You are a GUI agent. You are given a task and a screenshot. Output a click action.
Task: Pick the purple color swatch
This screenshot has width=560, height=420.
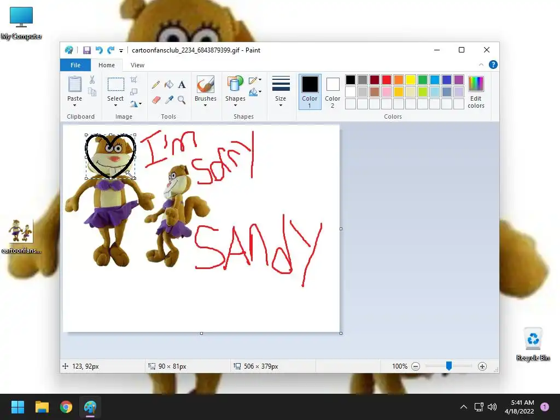pos(459,80)
